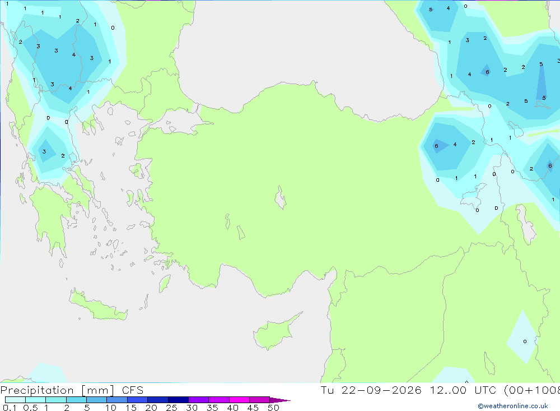
Task: Click the 'Precipitation [mm] CFS' title text
Action: point(72,390)
